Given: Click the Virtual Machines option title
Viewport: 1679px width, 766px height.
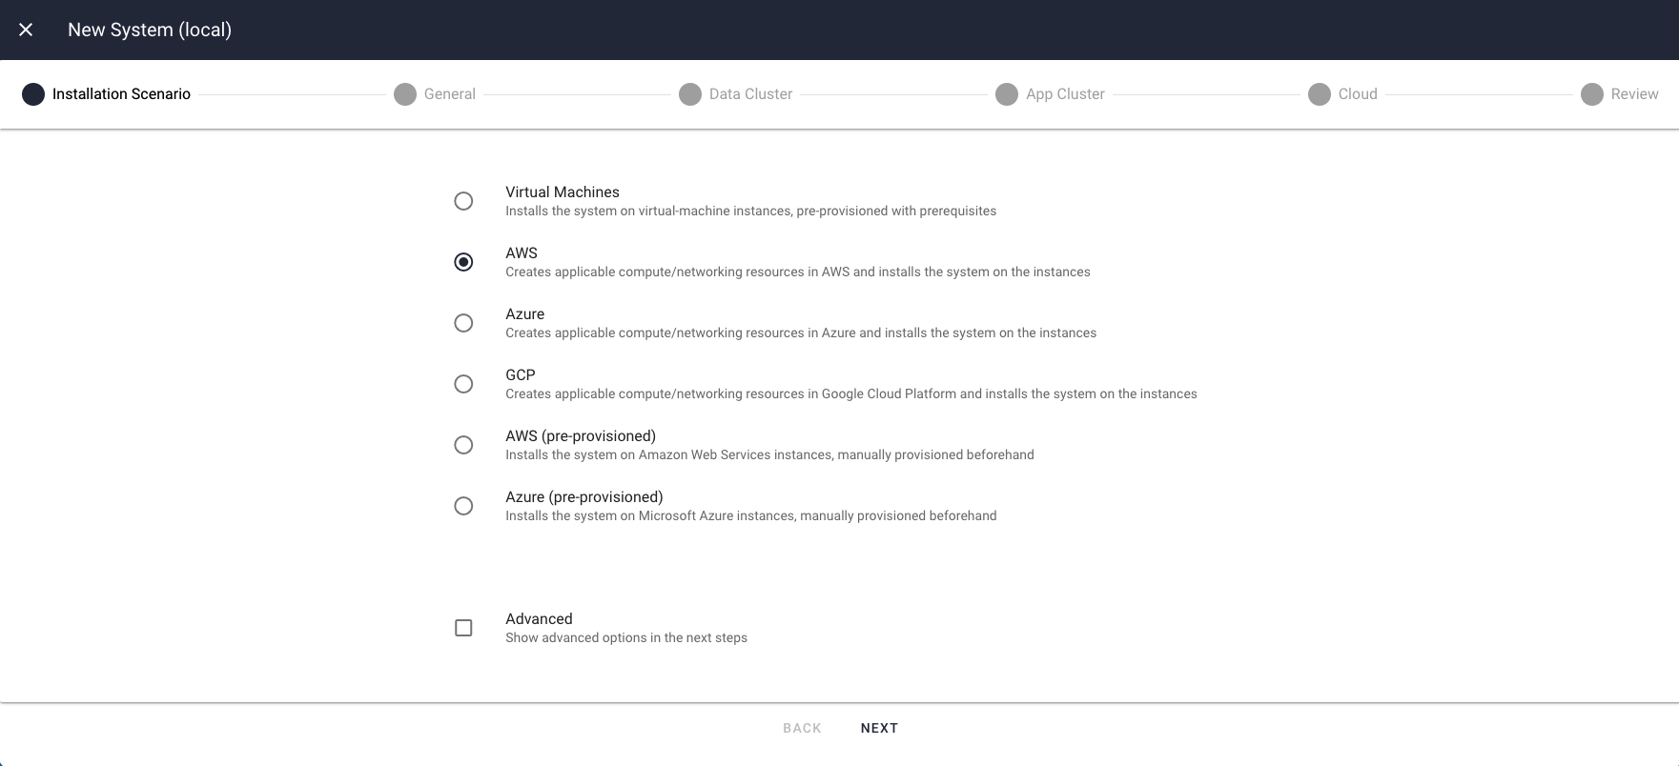Looking at the screenshot, I should [563, 192].
